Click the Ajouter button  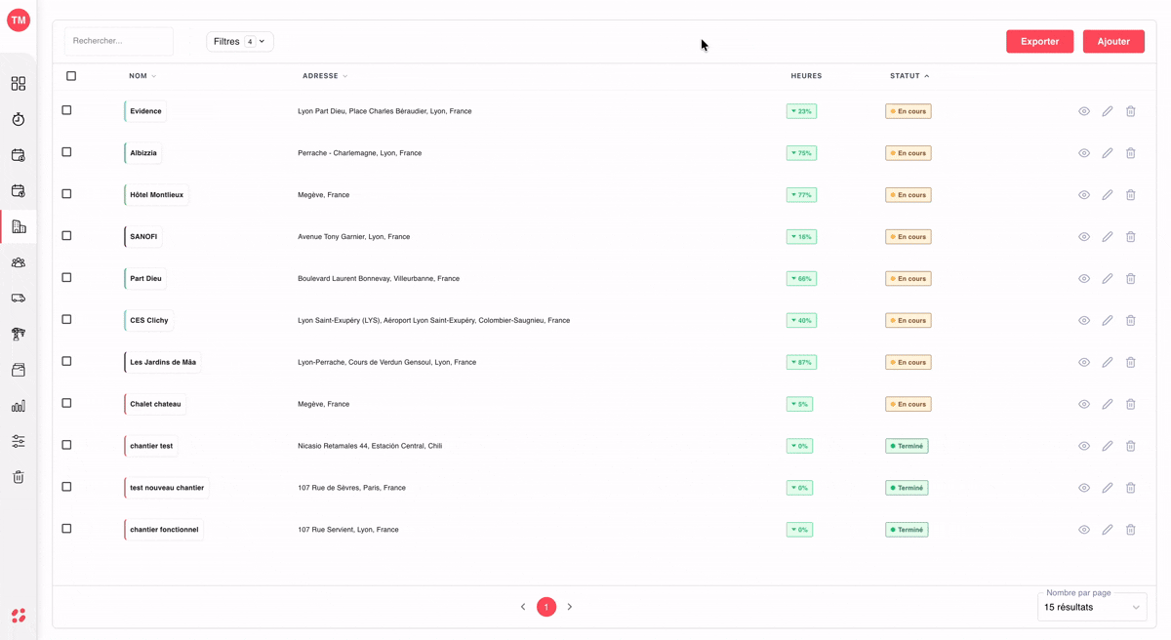click(x=1113, y=42)
